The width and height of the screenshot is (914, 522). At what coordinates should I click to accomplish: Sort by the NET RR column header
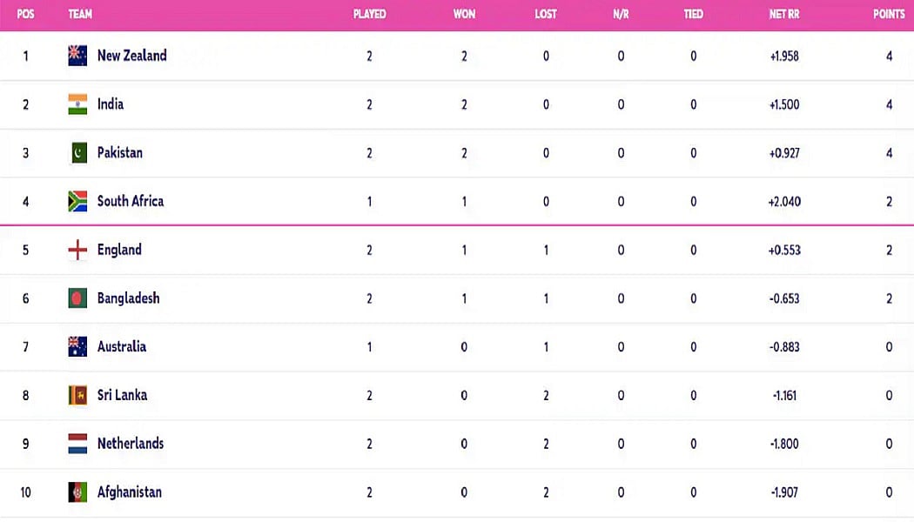pos(784,14)
